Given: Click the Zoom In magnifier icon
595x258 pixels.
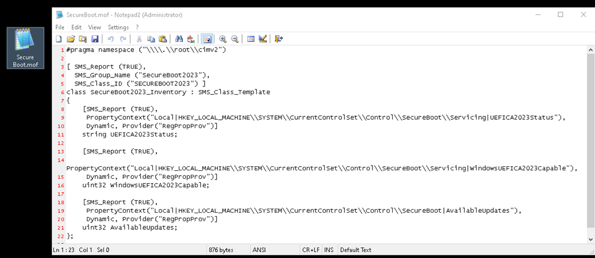Looking at the screenshot, I should [222, 39].
